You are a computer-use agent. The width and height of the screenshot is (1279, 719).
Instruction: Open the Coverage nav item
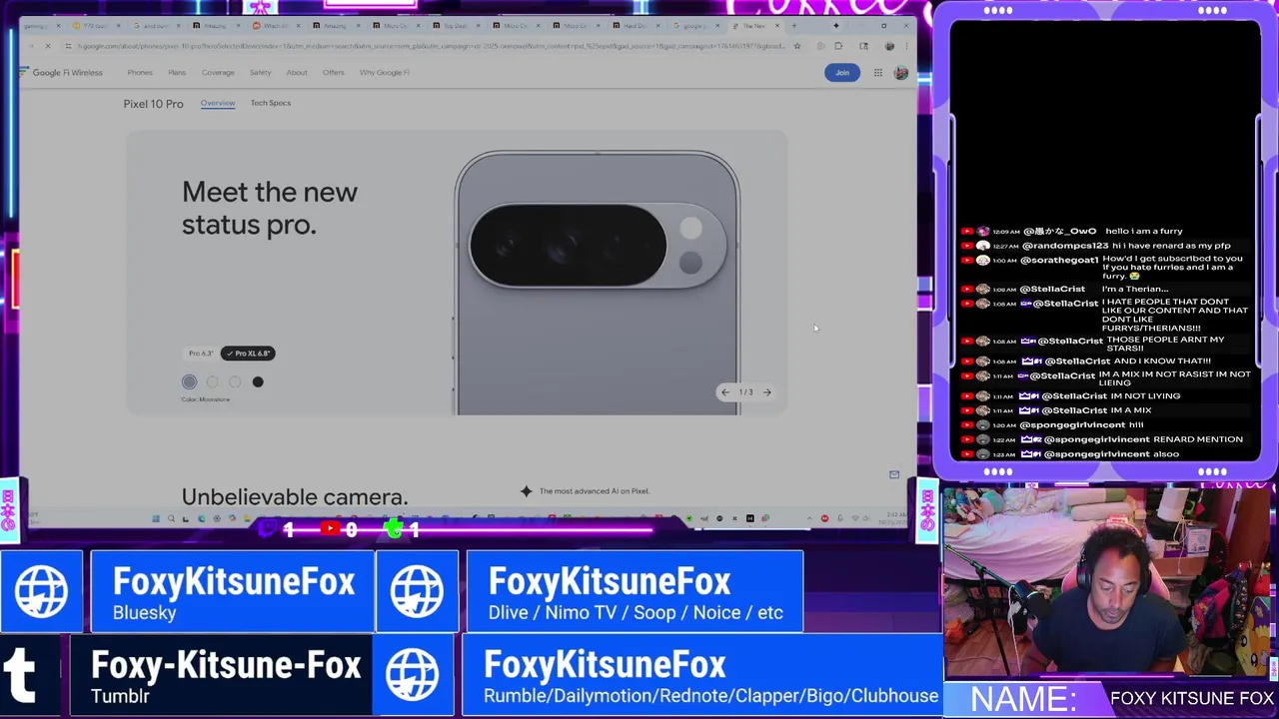coord(218,72)
